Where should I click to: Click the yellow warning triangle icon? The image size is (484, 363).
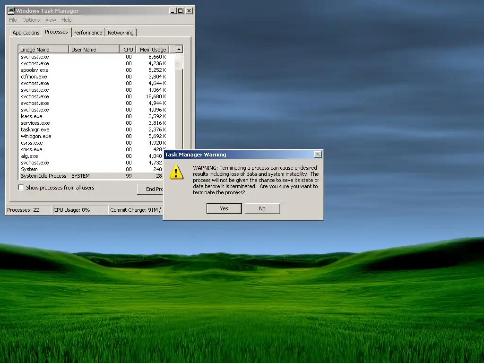click(x=176, y=172)
